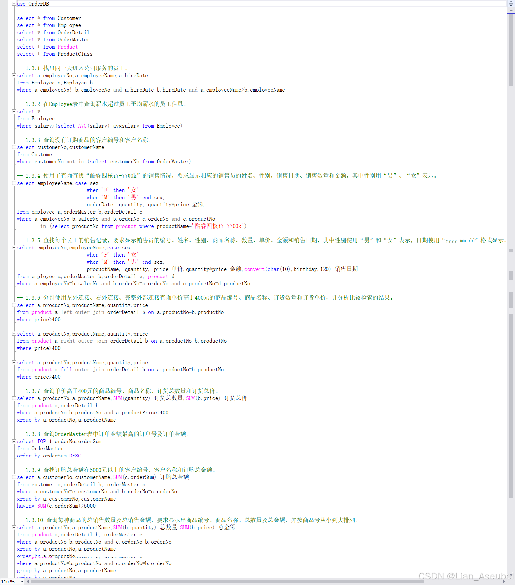
Task: Click the vertical scrollbar thumb
Action: tap(511, 50)
